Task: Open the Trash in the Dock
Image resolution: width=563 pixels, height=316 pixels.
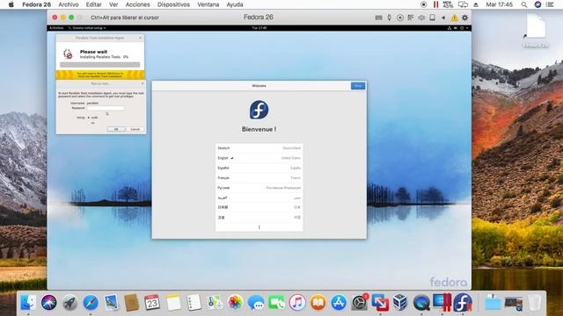Action: (x=534, y=303)
